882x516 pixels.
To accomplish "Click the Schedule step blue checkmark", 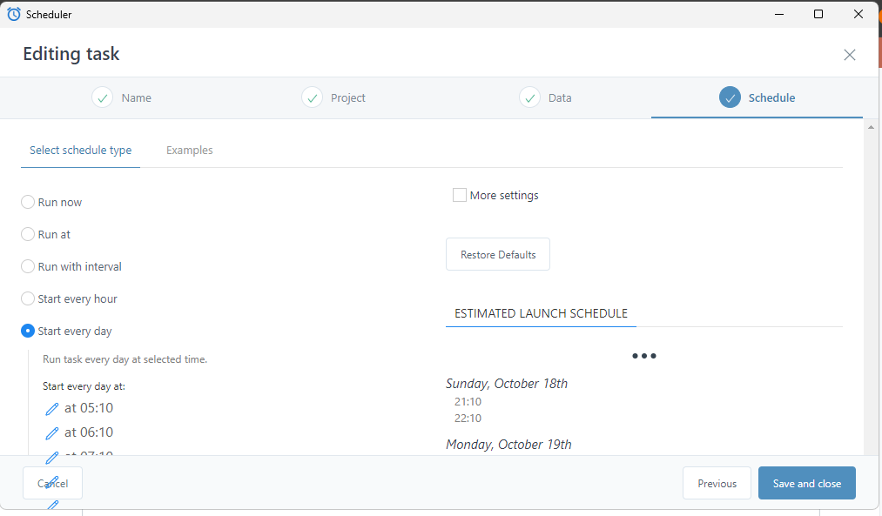I will (730, 97).
